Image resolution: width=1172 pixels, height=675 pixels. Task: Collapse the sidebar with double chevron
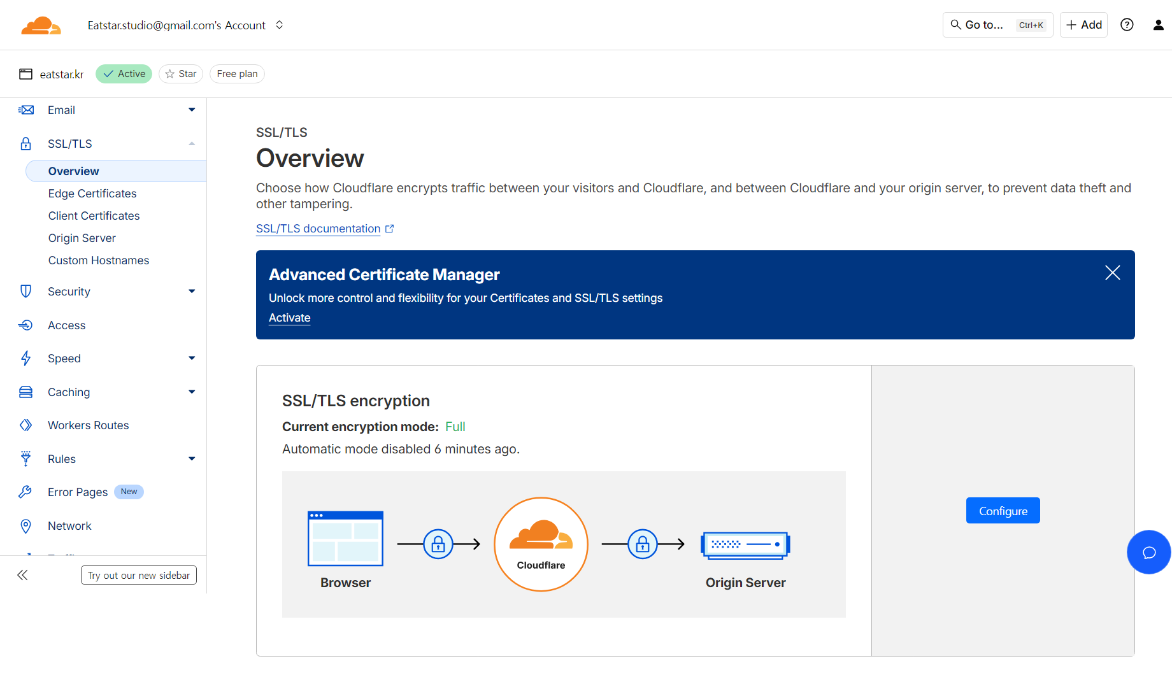[22, 575]
